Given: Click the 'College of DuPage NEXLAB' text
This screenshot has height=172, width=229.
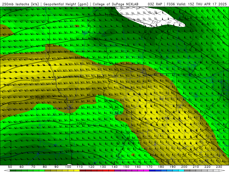Looking at the screenshot, I should pyautogui.click(x=116, y=4).
